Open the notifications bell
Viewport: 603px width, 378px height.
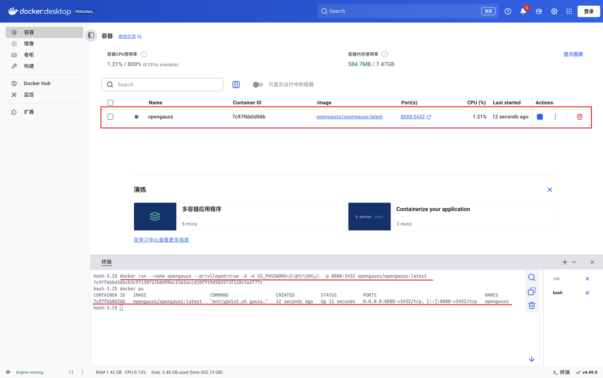coord(523,11)
